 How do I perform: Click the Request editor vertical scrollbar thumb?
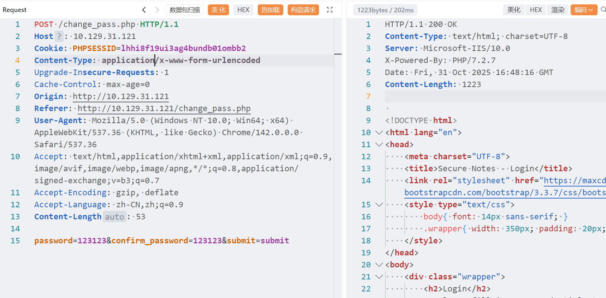[338, 54]
